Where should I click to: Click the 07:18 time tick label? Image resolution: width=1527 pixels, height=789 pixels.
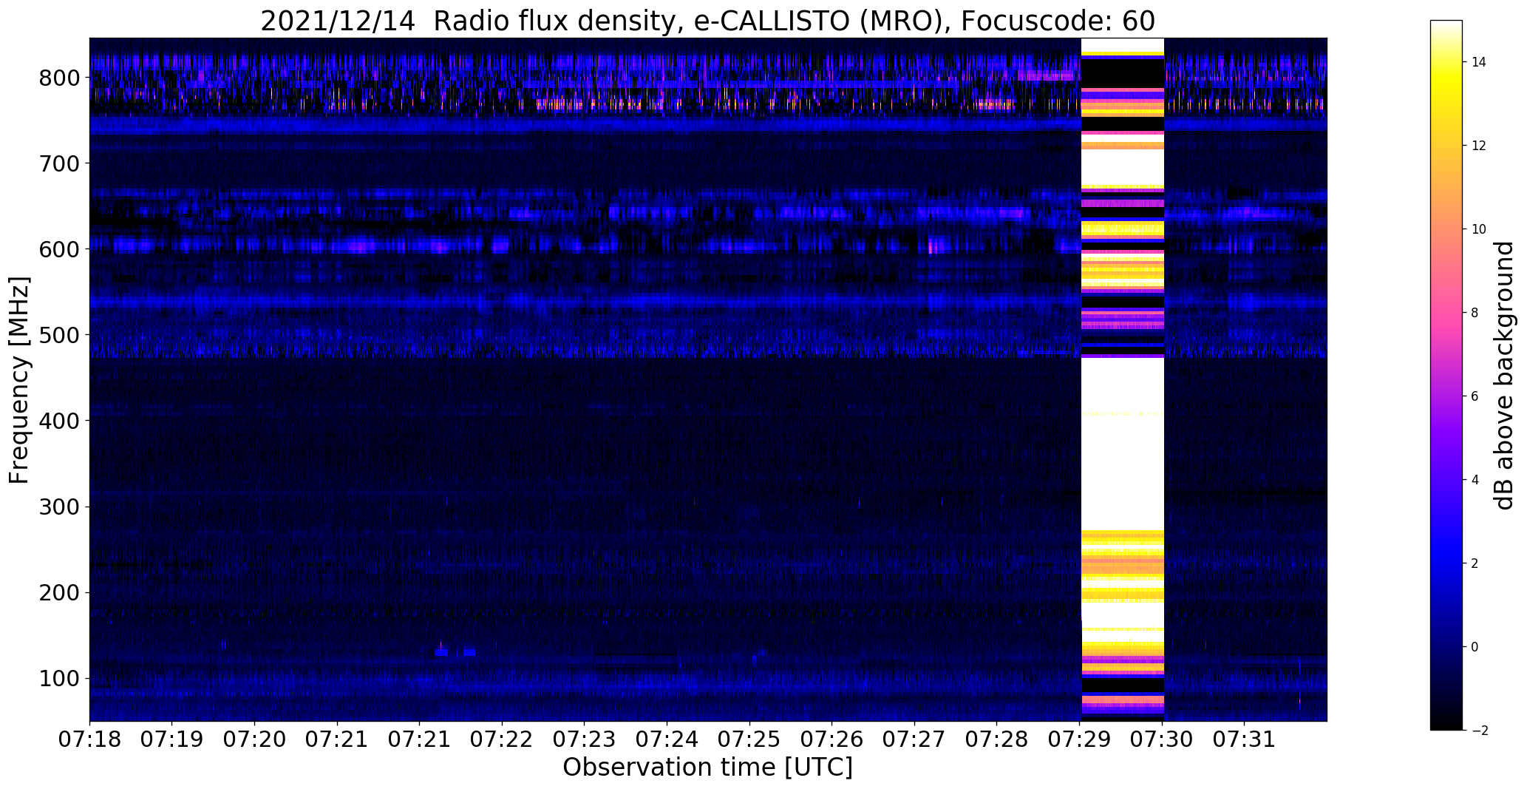89,739
